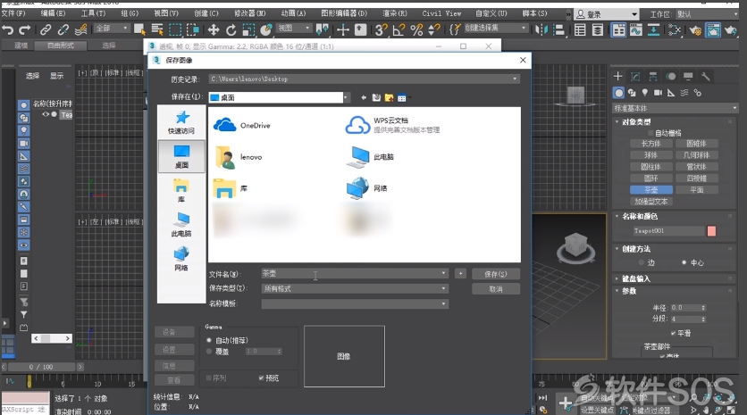Click the Teapot001 object color swatch
The height and width of the screenshot is (415, 747).
pos(711,231)
